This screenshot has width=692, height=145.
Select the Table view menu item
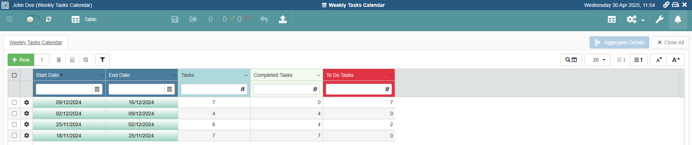coord(84,20)
